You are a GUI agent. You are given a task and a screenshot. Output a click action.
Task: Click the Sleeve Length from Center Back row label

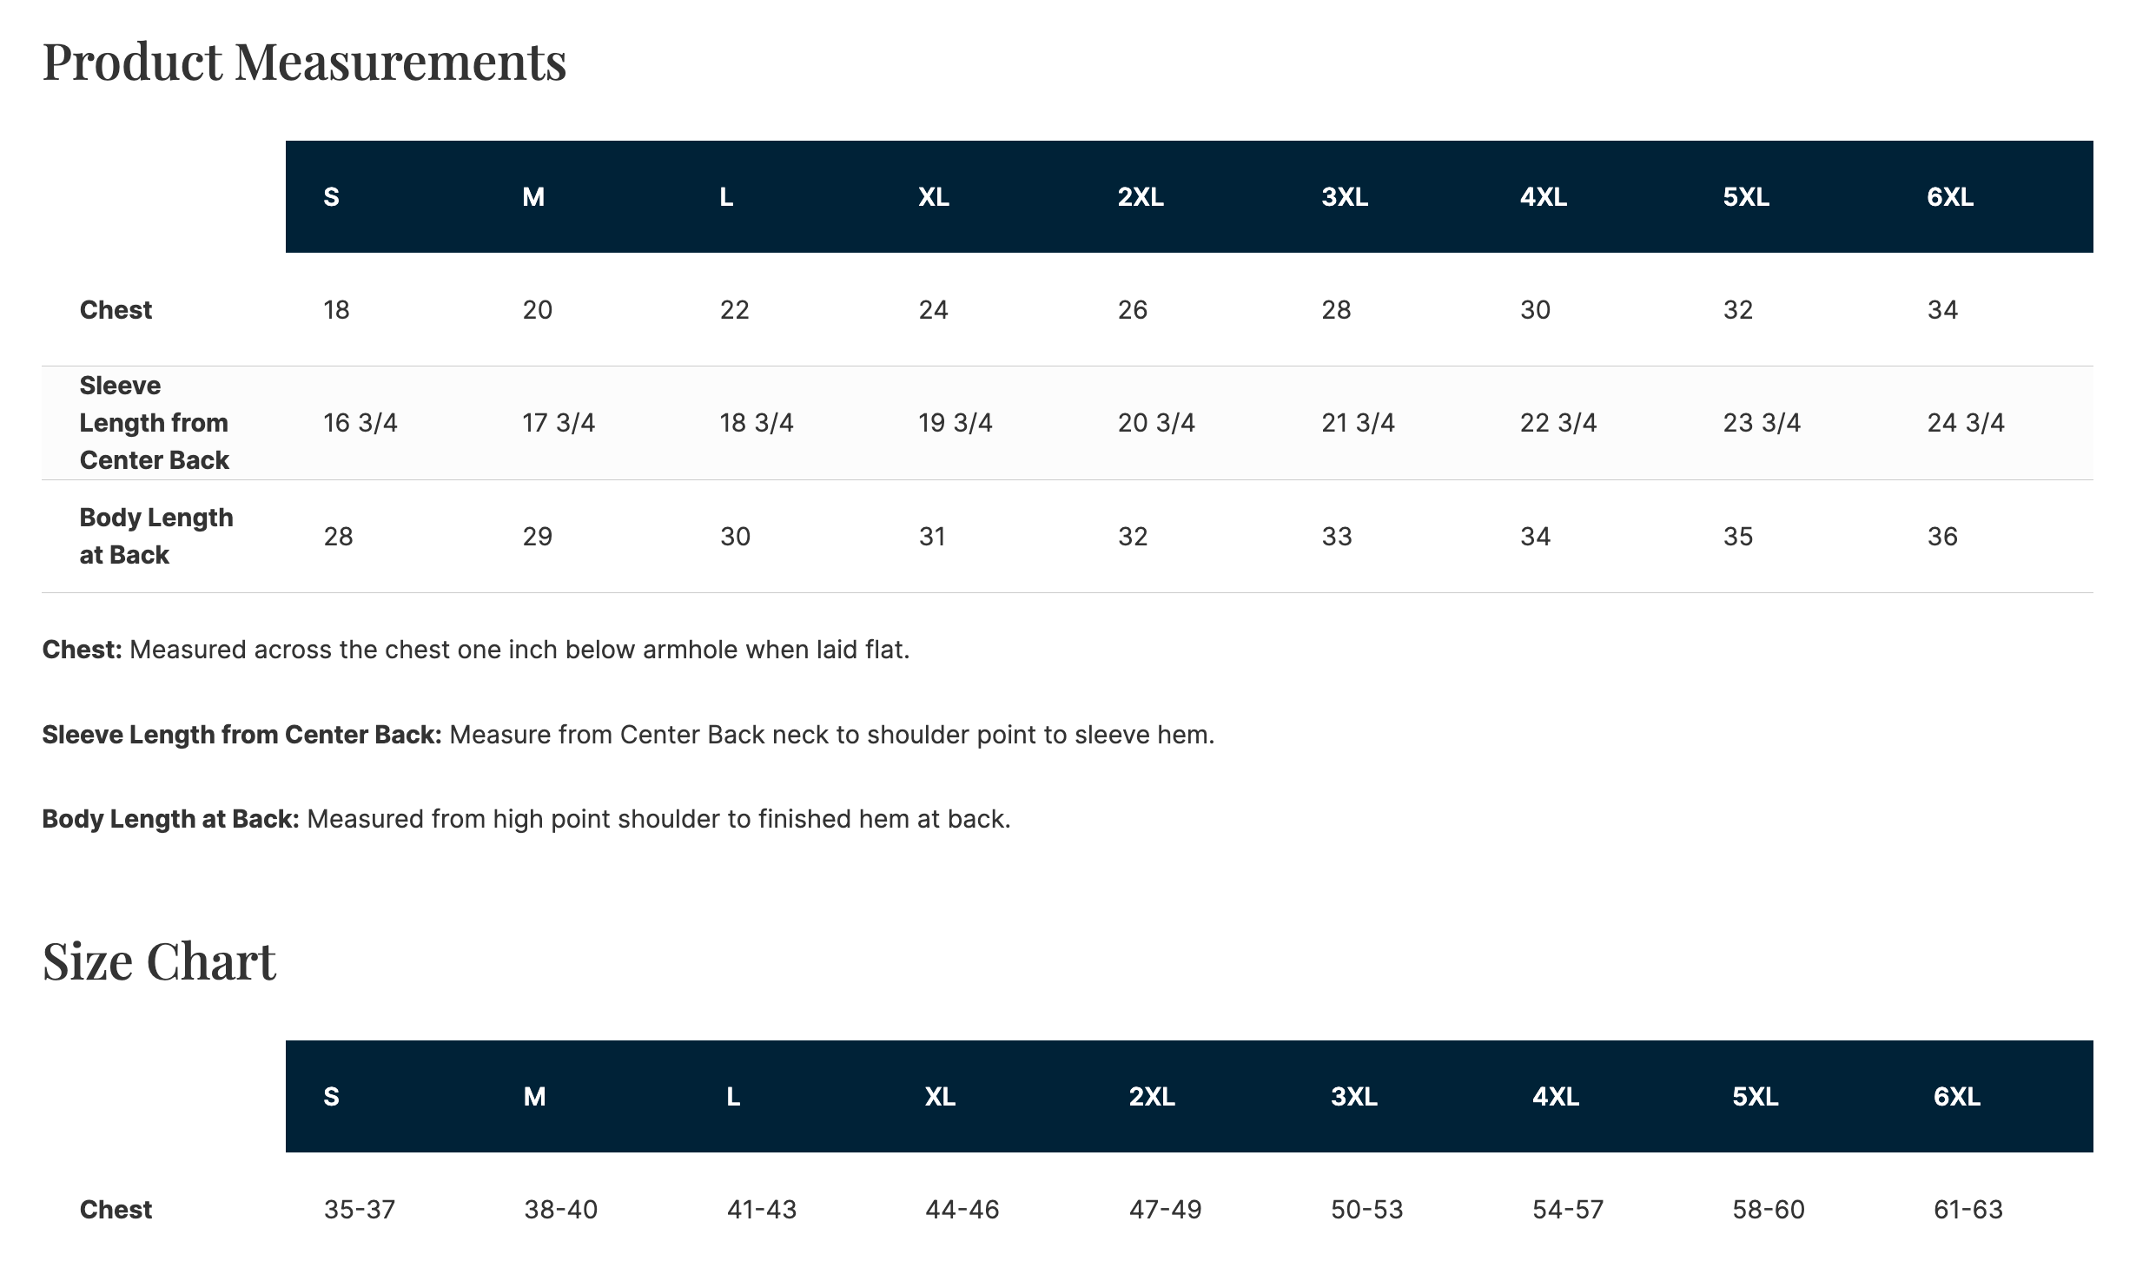(154, 423)
